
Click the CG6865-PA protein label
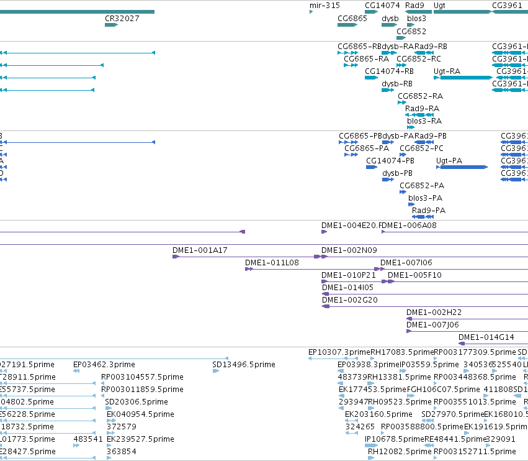[x=366, y=148]
